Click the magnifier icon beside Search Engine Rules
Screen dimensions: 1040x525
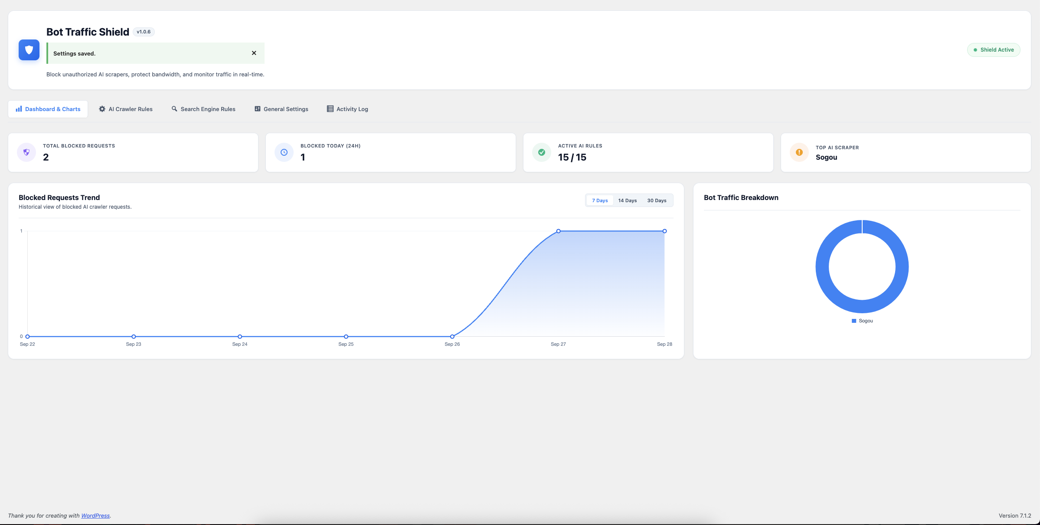pyautogui.click(x=174, y=109)
